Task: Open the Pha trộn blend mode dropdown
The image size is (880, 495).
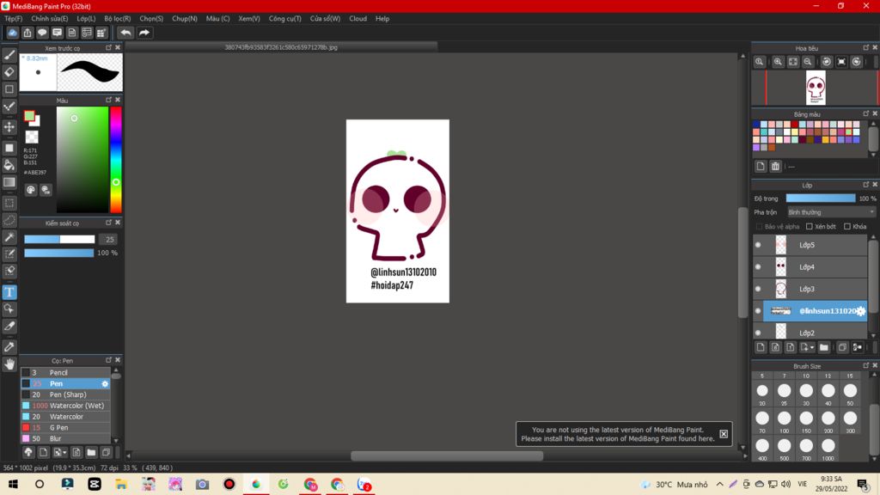Action: pyautogui.click(x=831, y=212)
